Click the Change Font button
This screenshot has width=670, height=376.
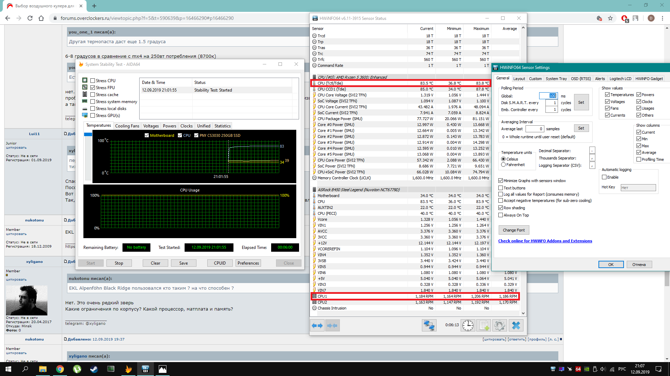click(514, 230)
